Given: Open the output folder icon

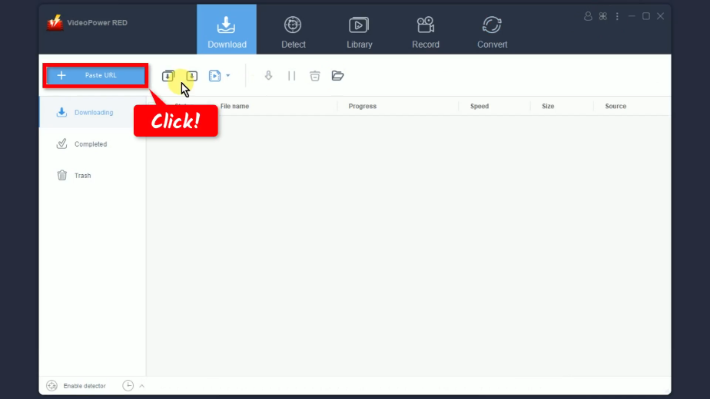Looking at the screenshot, I should 338,75.
